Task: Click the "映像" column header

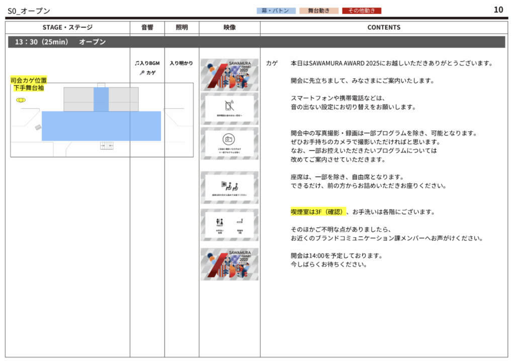Action: 229,27
